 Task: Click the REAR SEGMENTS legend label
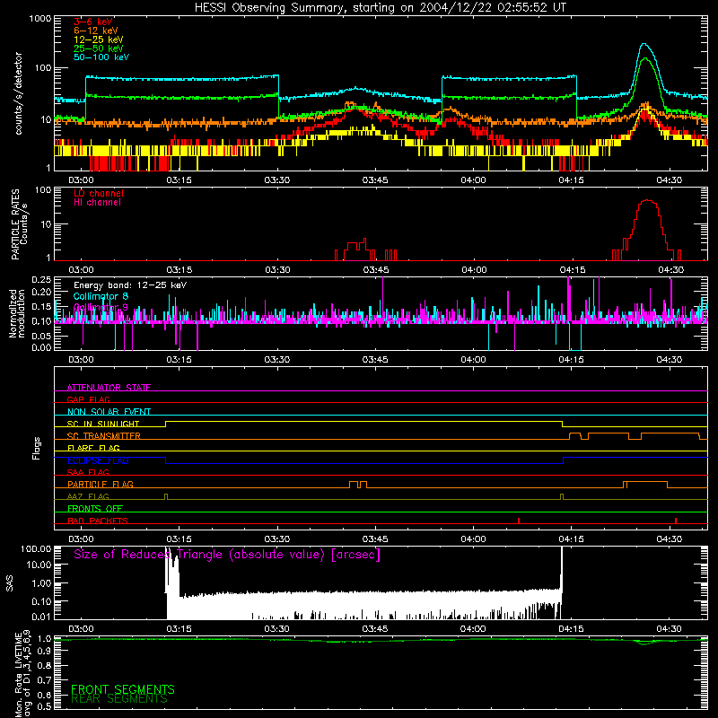tap(119, 698)
